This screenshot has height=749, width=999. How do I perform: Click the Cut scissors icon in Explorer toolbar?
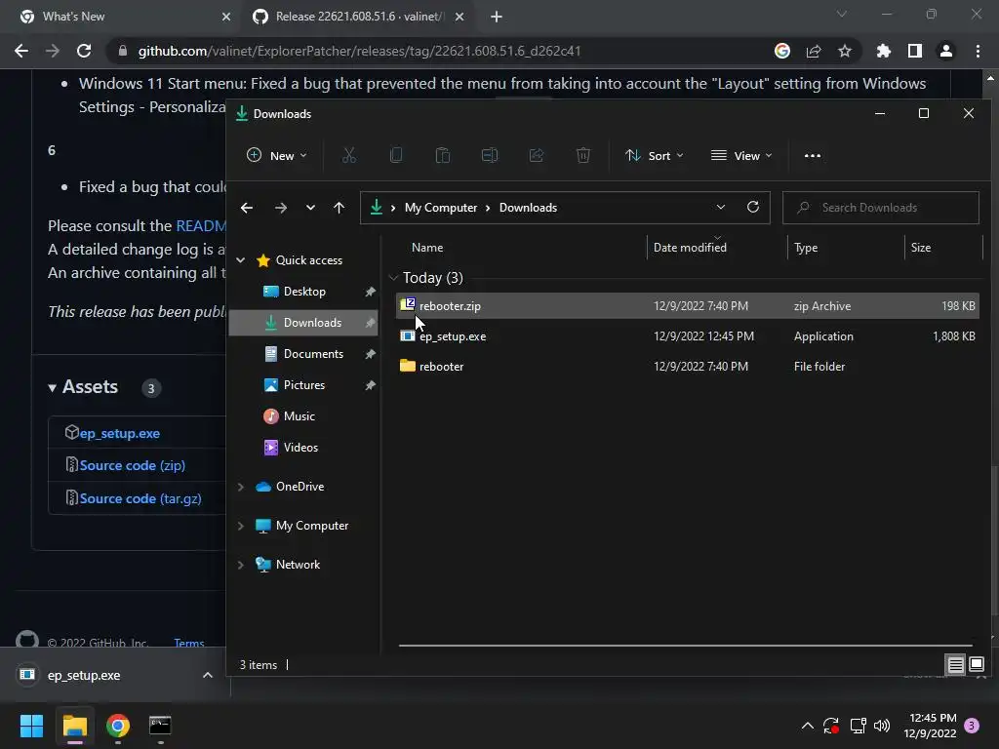348,155
